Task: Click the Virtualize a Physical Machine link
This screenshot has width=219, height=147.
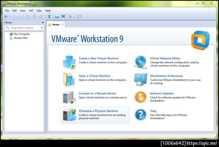Action: pyautogui.click(x=98, y=111)
